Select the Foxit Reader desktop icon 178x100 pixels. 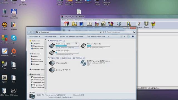[4, 52]
